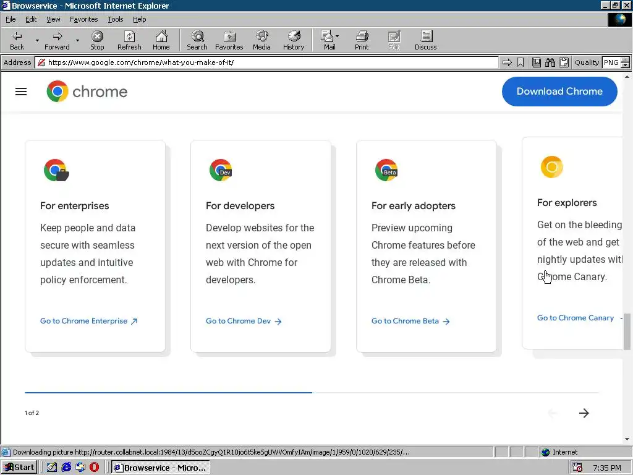633x475 pixels.
Task: Open the File menu
Action: 11,19
